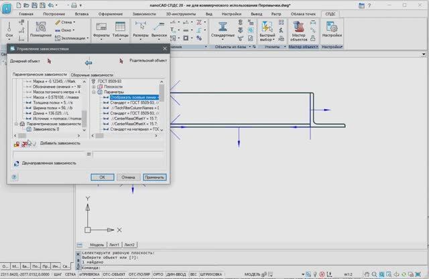The height and width of the screenshot is (279, 429).
Task: Open the quick access toolbar customize dropdown
Action: click(x=81, y=5)
